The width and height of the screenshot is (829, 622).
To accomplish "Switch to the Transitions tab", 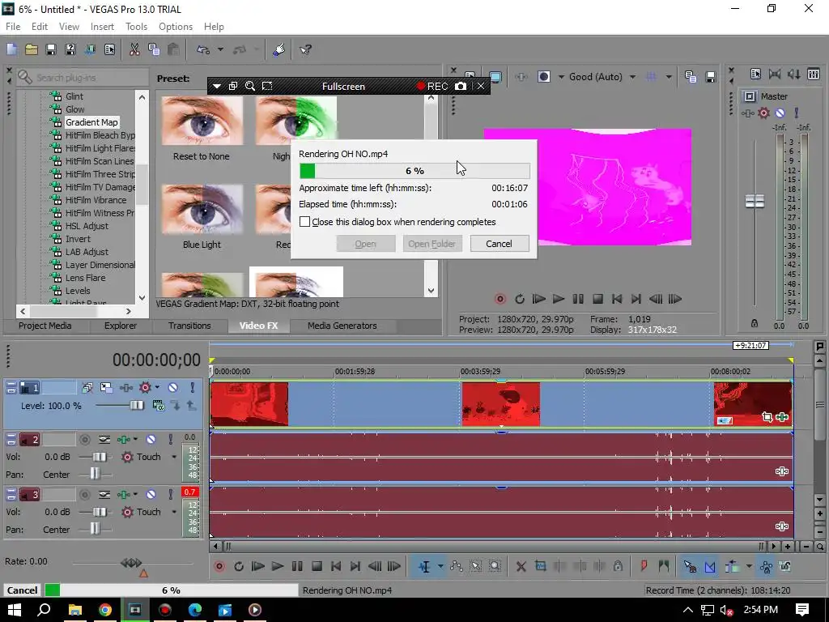I will pos(189,326).
